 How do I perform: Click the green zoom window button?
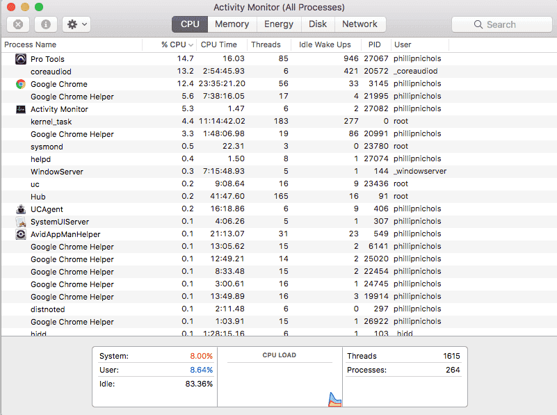(39, 7)
